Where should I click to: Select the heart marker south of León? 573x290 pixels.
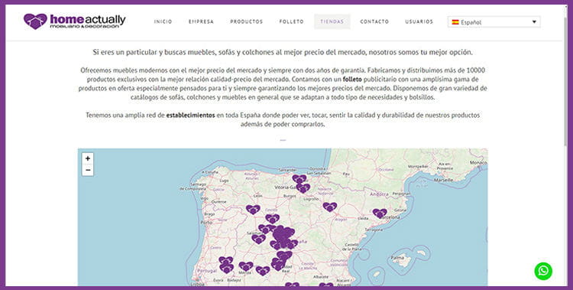click(x=253, y=210)
